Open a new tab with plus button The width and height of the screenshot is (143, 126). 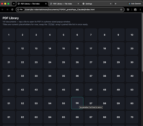[116, 4]
